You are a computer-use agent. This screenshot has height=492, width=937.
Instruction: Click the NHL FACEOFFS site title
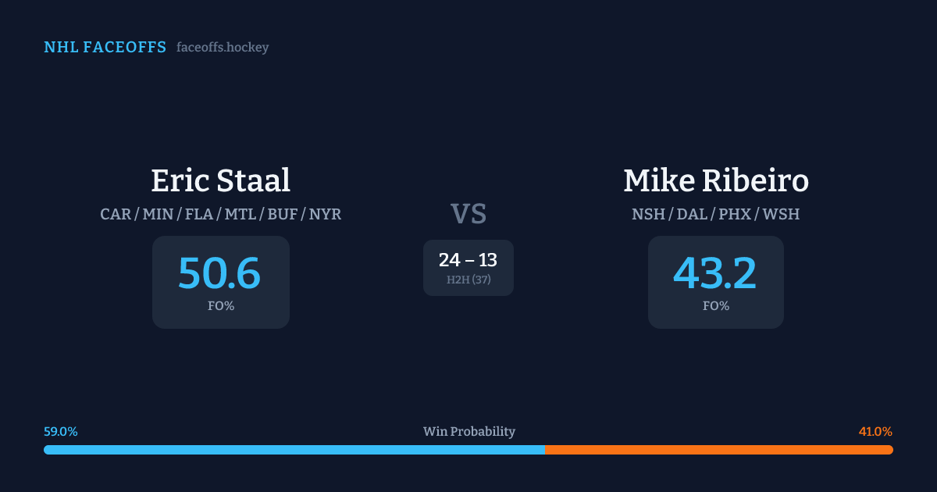click(x=105, y=48)
